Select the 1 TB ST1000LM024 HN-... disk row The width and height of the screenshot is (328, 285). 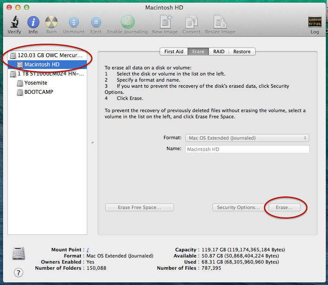47,74
